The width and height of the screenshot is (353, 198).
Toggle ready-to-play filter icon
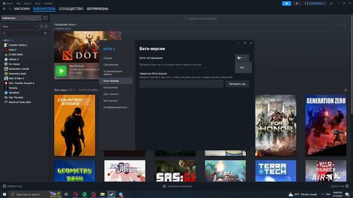(46, 26)
